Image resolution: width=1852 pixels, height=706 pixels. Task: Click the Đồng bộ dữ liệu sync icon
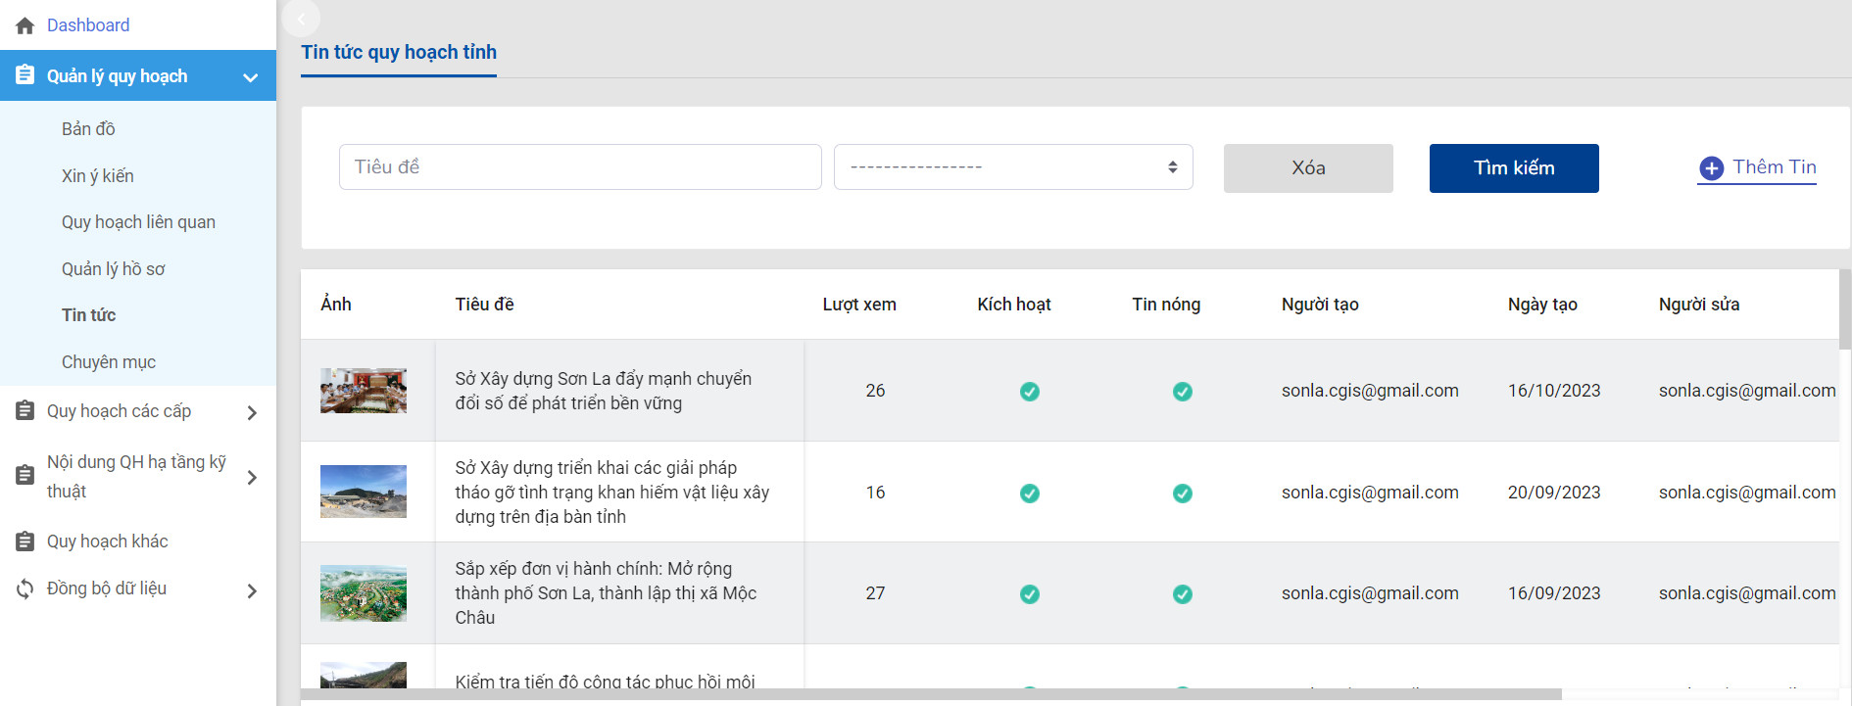tap(24, 588)
